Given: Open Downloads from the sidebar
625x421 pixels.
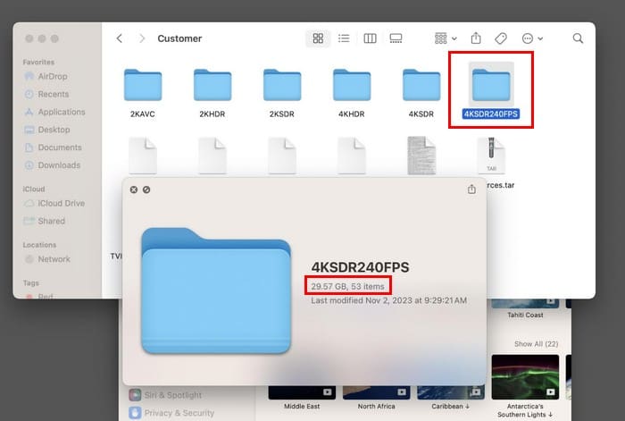Looking at the screenshot, I should pos(58,165).
